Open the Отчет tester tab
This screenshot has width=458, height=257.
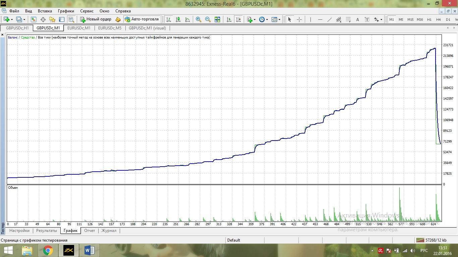90,231
